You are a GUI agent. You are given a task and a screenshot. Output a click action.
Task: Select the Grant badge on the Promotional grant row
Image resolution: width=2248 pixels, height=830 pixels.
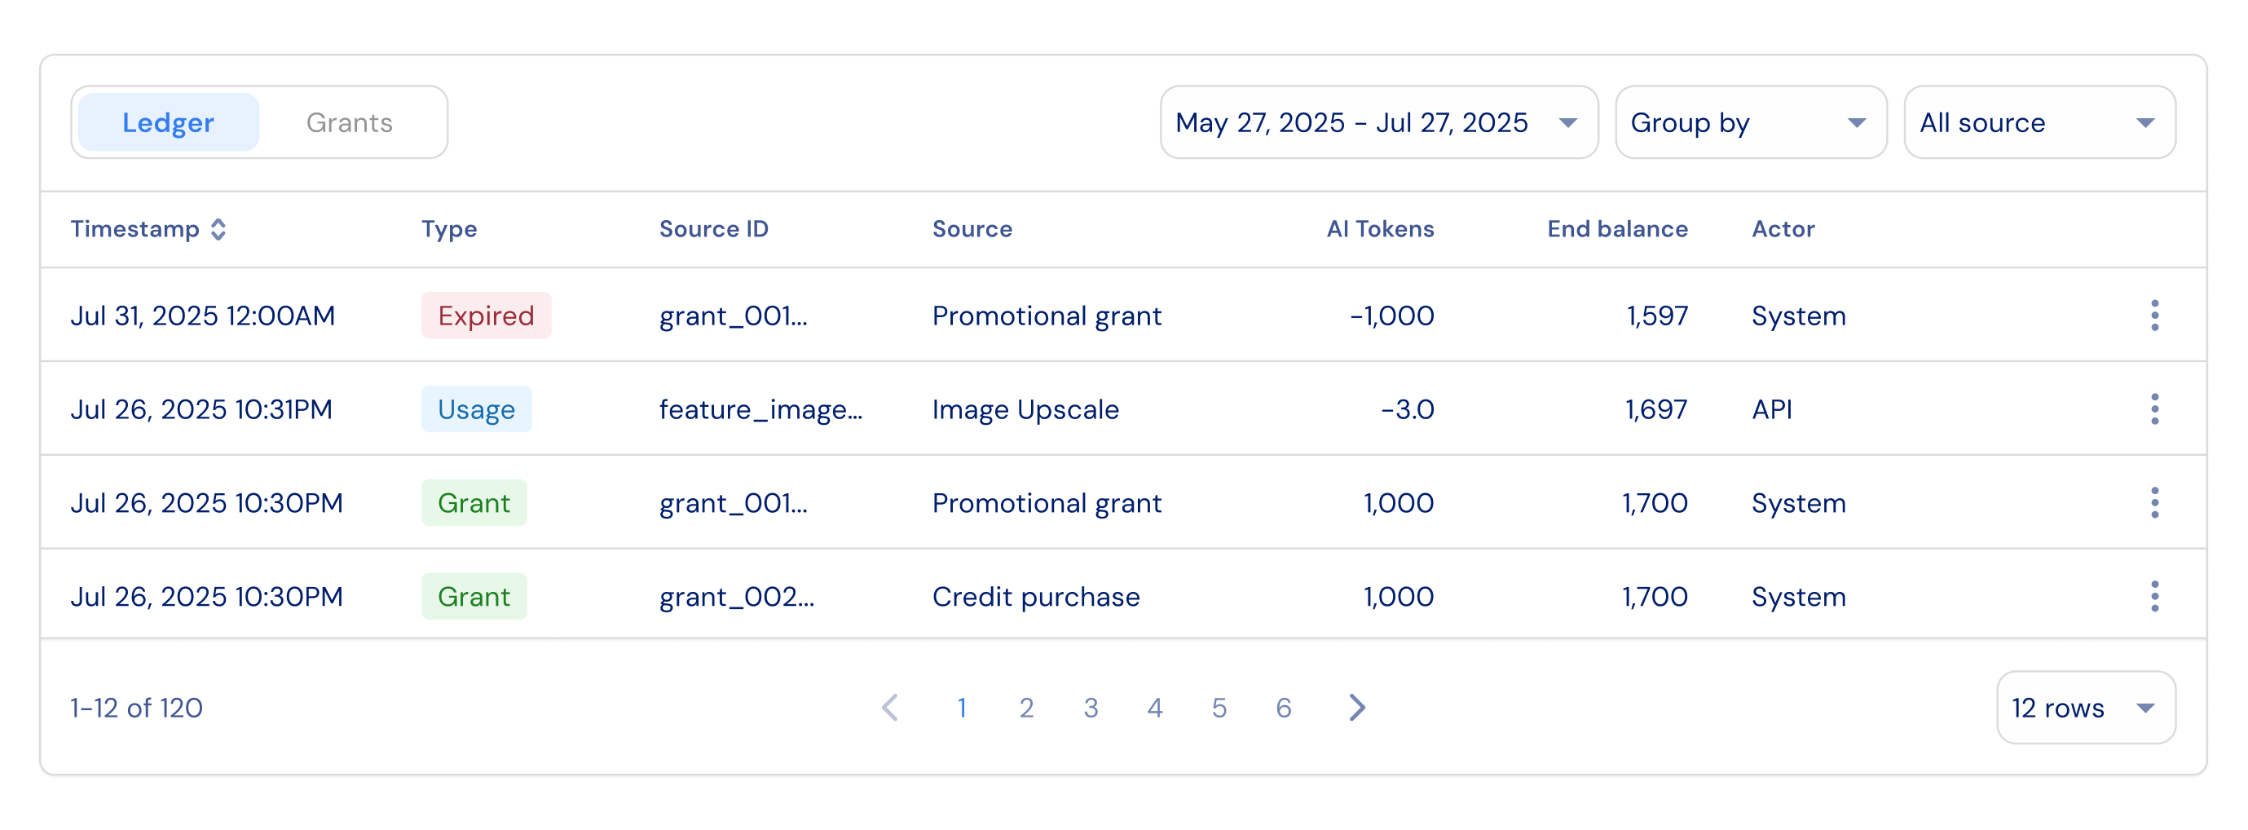coord(474,502)
